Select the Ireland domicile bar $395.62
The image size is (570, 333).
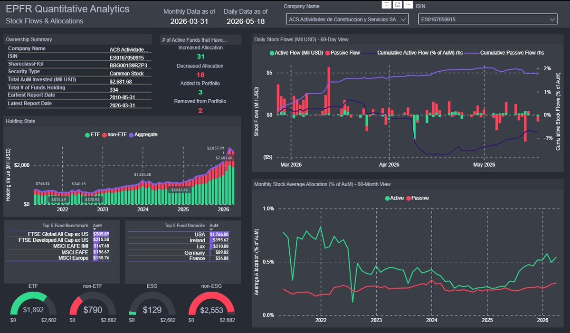click(x=219, y=240)
